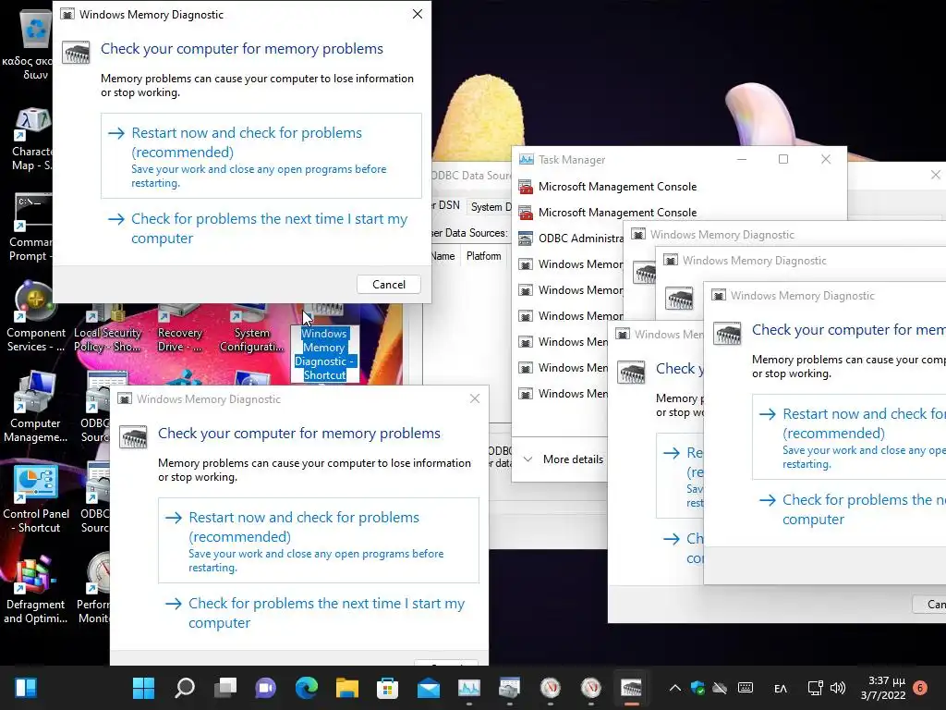This screenshot has width=946, height=710.
Task: Choose Restart now in the inactive bottom-left dialog
Action: 319,540
